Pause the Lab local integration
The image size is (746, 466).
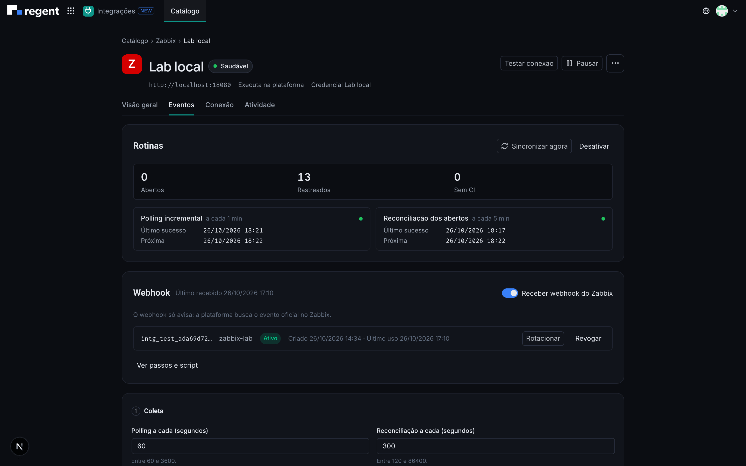click(582, 63)
